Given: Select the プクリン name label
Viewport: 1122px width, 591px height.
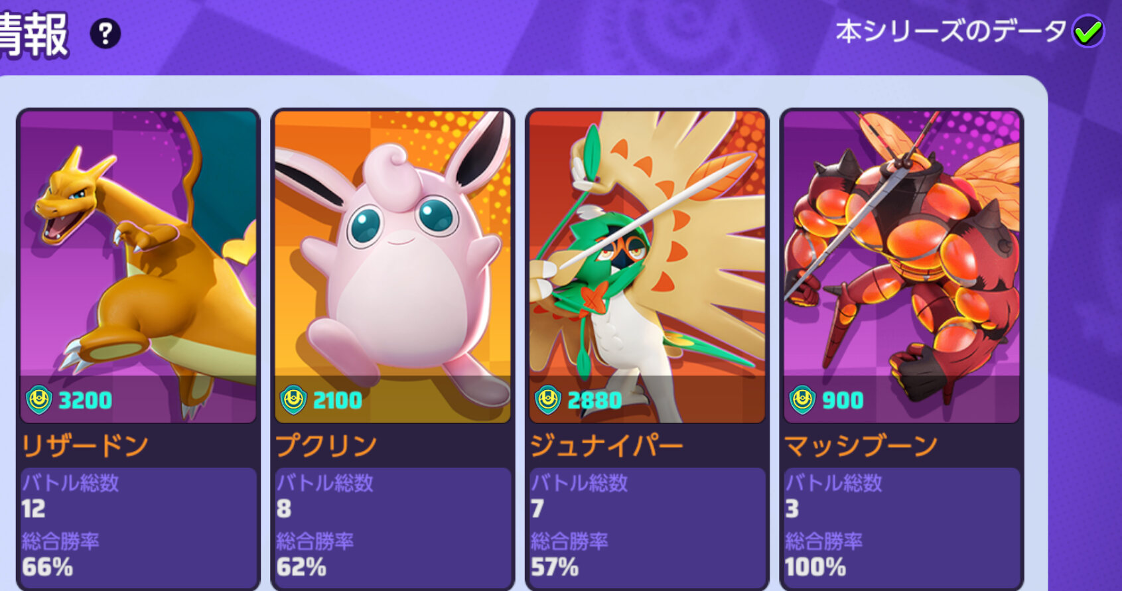Looking at the screenshot, I should tap(326, 446).
